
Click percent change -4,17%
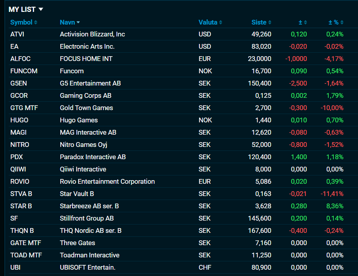(x=334, y=59)
